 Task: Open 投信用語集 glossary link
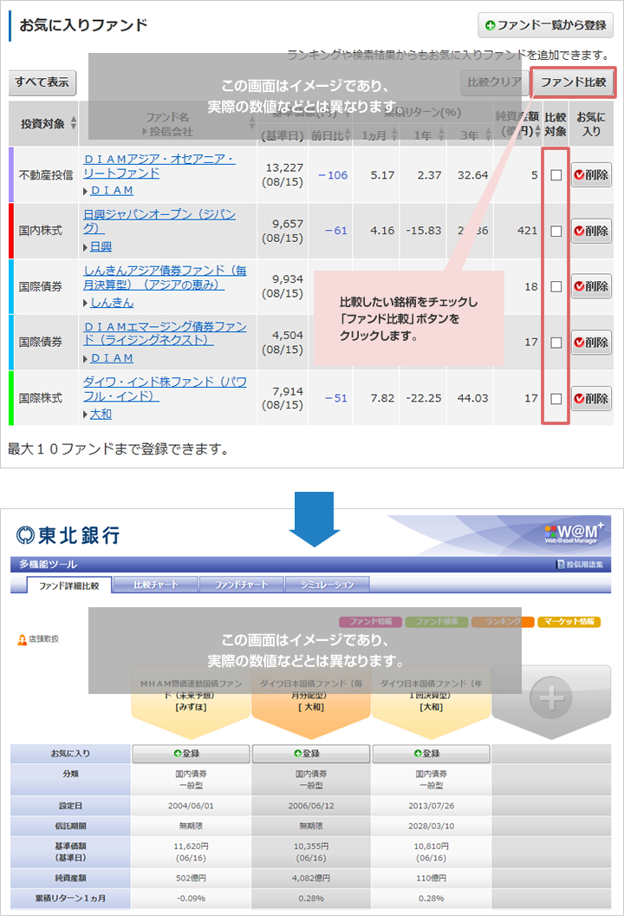click(x=579, y=565)
